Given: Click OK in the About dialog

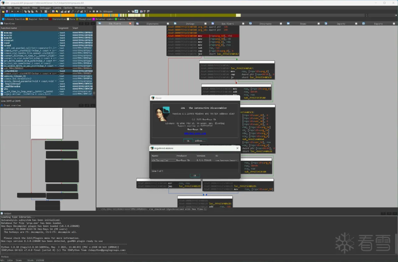Looking at the screenshot, I should coord(188,141).
